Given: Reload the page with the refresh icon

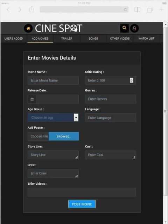Looking at the screenshot, I should click(x=125, y=10).
